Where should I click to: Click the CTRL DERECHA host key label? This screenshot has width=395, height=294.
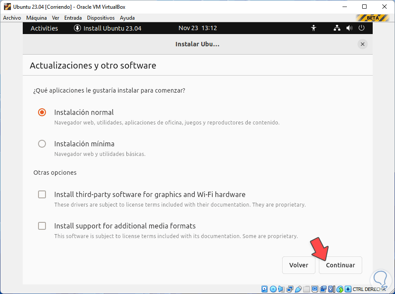pos(369,289)
